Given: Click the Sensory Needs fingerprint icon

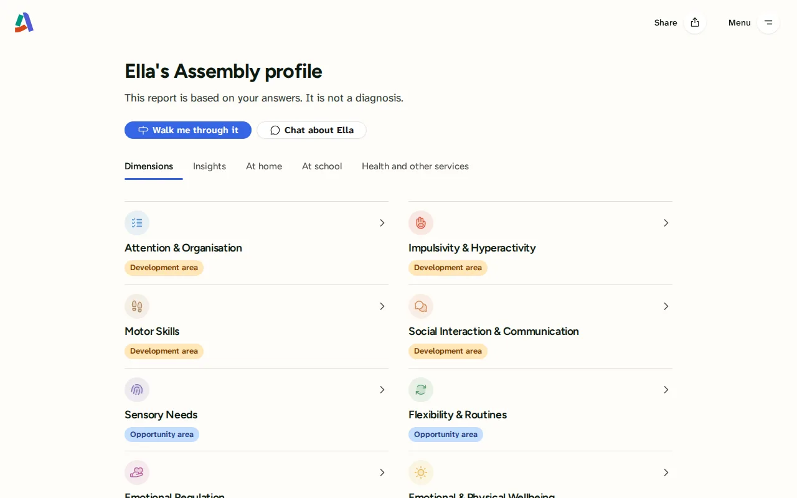Looking at the screenshot, I should pos(137,390).
